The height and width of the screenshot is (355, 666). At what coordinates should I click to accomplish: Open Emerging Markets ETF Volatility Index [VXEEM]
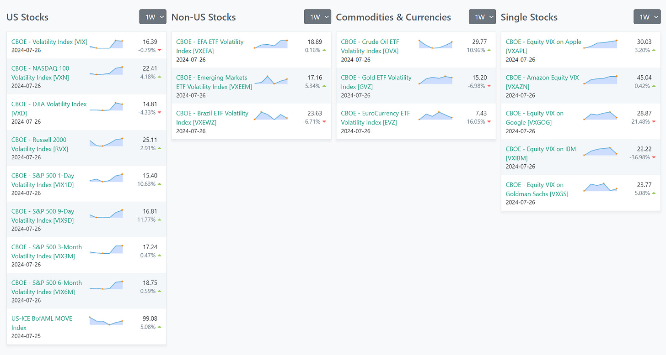tap(214, 82)
